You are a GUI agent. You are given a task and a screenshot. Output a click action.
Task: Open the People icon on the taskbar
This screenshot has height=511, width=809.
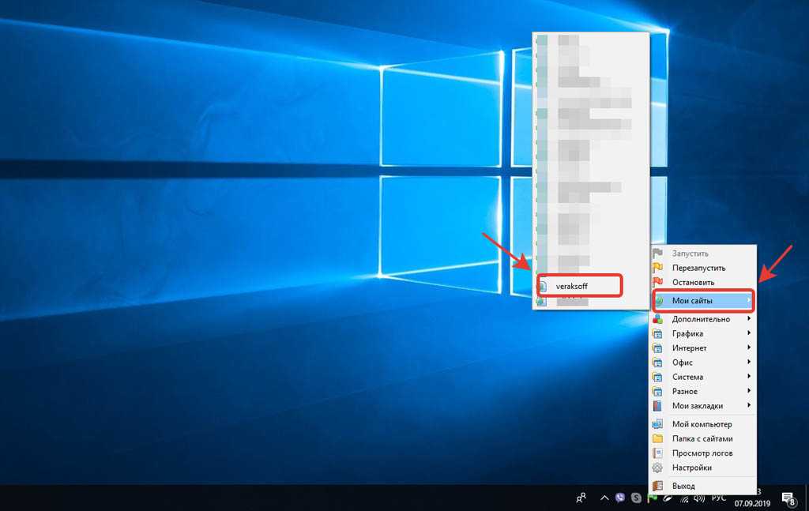click(x=581, y=498)
